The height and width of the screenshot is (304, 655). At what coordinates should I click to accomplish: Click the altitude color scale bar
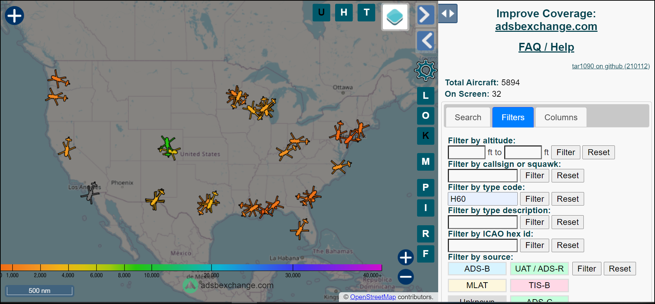click(191, 267)
